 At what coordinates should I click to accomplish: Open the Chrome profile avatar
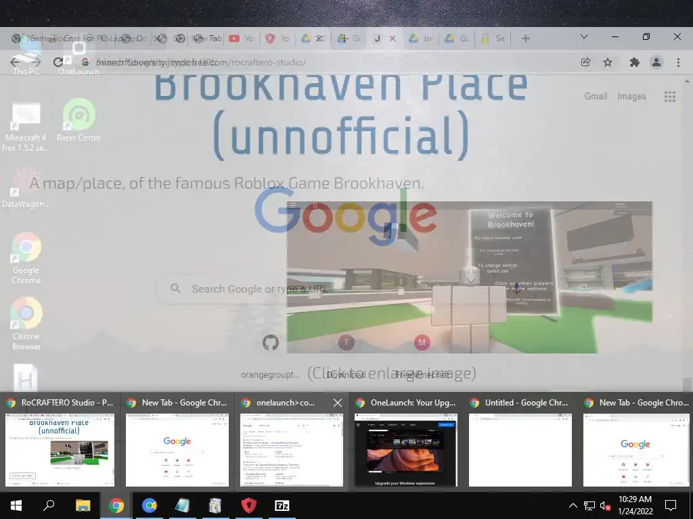(656, 62)
